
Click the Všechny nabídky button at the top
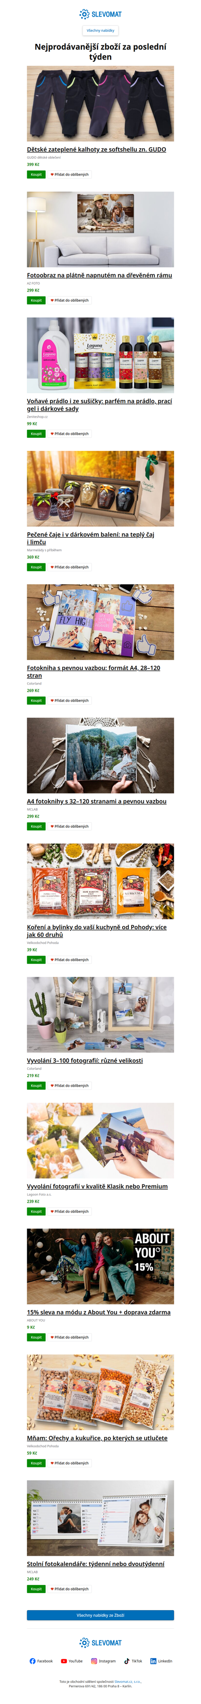[x=100, y=30]
